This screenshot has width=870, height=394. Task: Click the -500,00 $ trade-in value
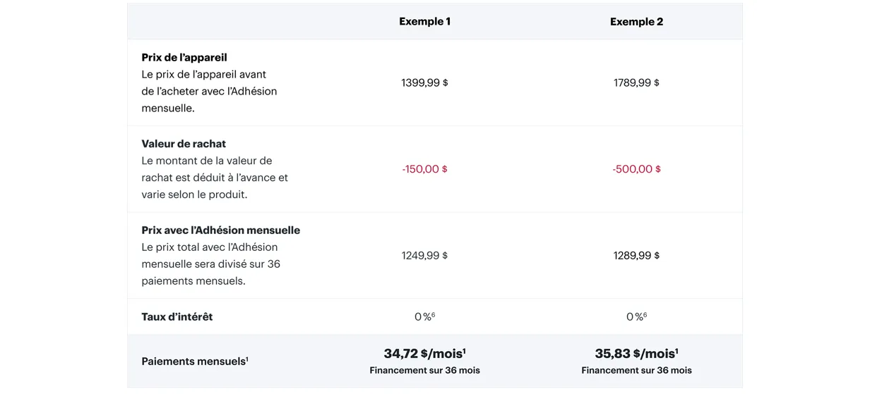pyautogui.click(x=636, y=169)
